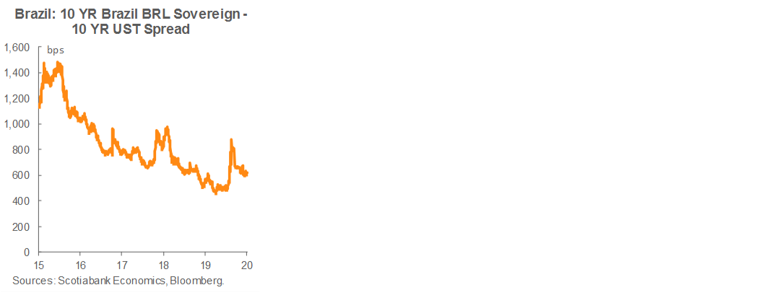Click the '19' x-axis year label
This screenshot has width=775, height=298.
tap(205, 265)
